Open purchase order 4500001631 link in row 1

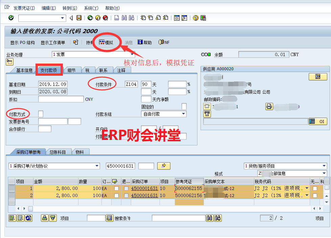click(x=144, y=188)
